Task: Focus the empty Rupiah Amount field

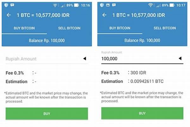Action: coord(41,59)
